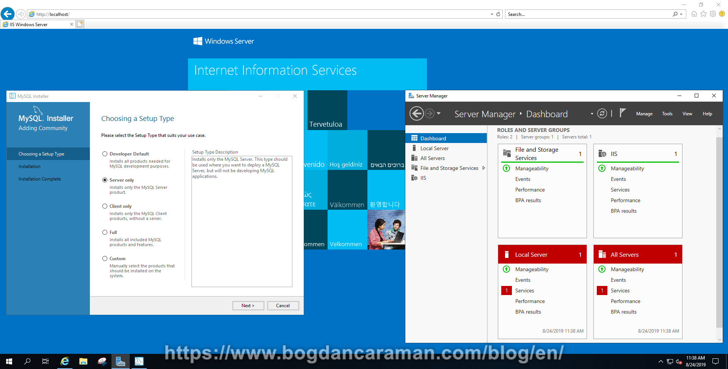Click the All Servers Services red alert badge
This screenshot has height=369, width=728.
[602, 290]
